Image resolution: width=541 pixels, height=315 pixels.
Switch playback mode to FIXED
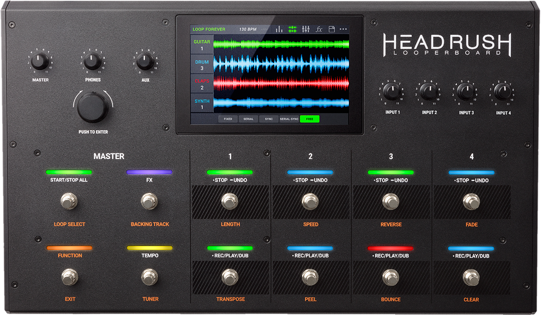tap(228, 119)
